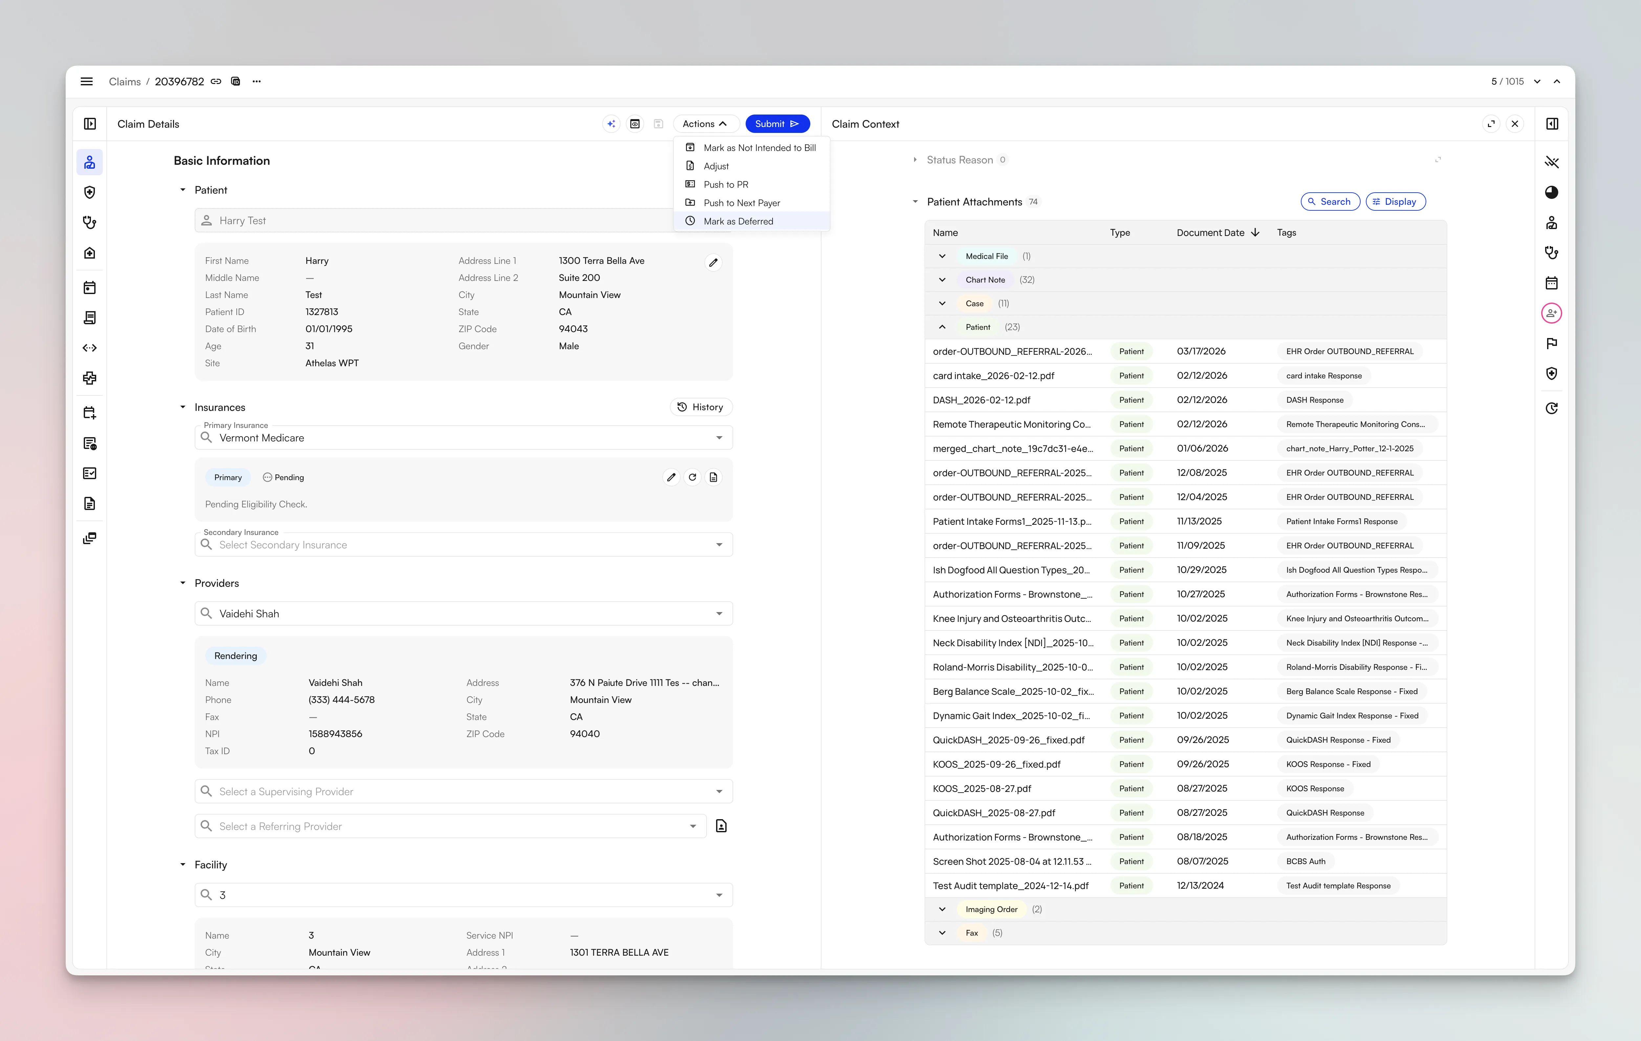Expand the Imaging Order group

[943, 909]
